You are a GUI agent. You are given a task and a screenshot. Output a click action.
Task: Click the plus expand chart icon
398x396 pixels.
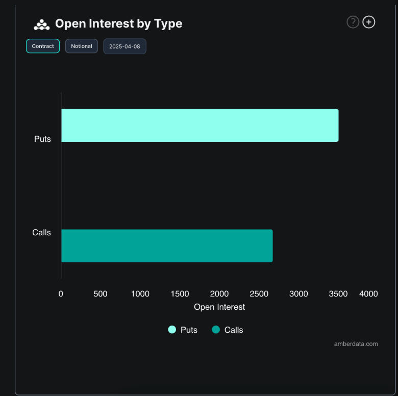(x=369, y=22)
